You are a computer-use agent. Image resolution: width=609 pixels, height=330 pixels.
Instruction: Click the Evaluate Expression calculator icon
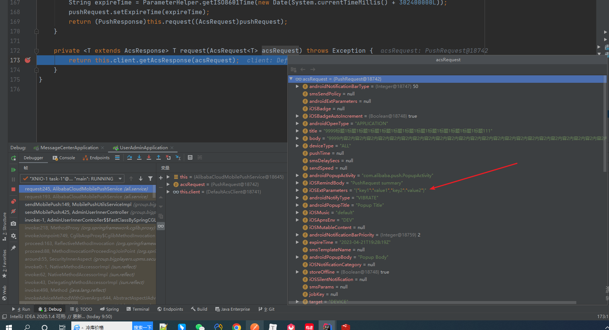pos(190,158)
